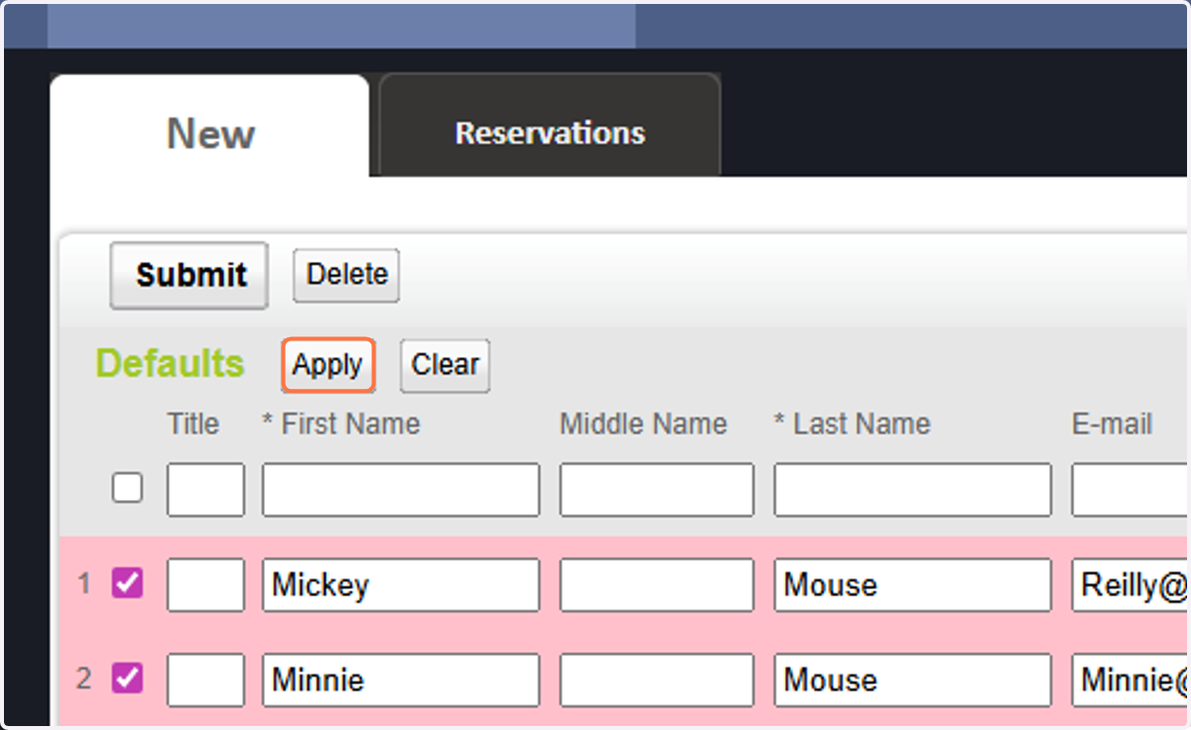Screen dimensions: 1191x730
Task: Uncheck the row 2 Minnie checkbox
Action: [x=127, y=678]
